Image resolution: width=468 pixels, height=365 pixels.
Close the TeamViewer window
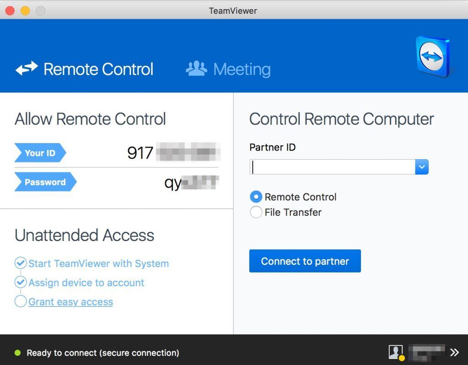pos(10,11)
